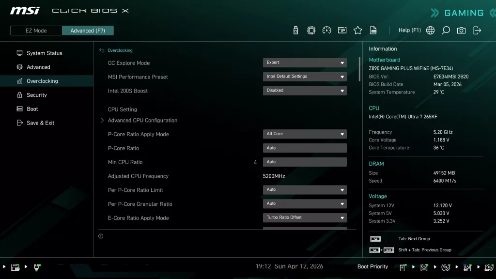Click the floppy disk icon in bottom-left bar

click(15, 267)
